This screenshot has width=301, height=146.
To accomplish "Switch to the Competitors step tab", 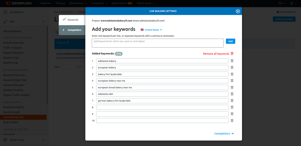I will coord(72,30).
